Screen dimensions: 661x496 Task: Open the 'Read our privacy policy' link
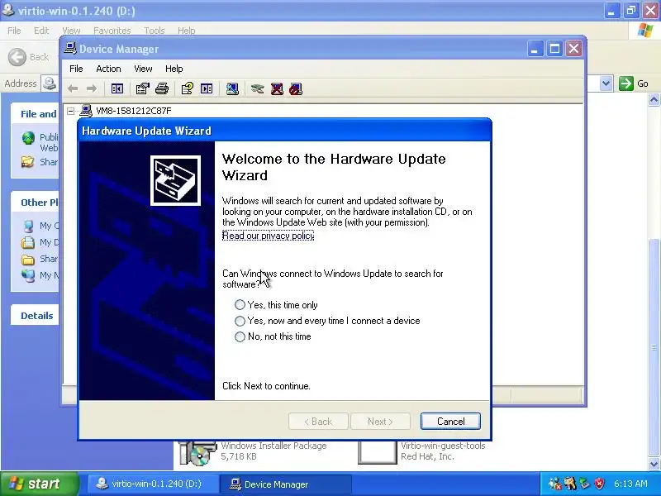point(268,236)
